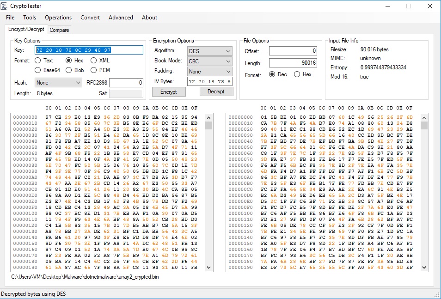Open the Convert menu
441x299 pixels.
[90, 18]
